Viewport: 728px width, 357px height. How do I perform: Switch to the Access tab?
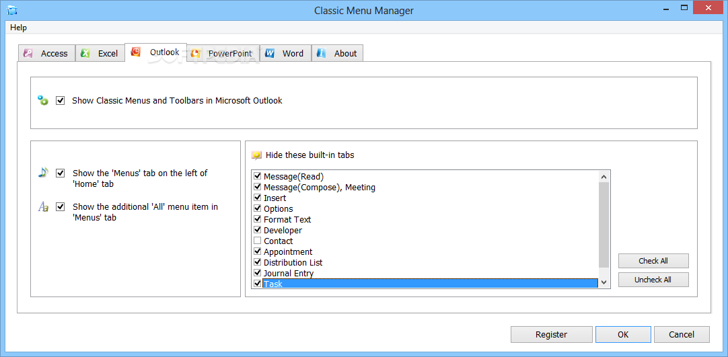pos(47,53)
